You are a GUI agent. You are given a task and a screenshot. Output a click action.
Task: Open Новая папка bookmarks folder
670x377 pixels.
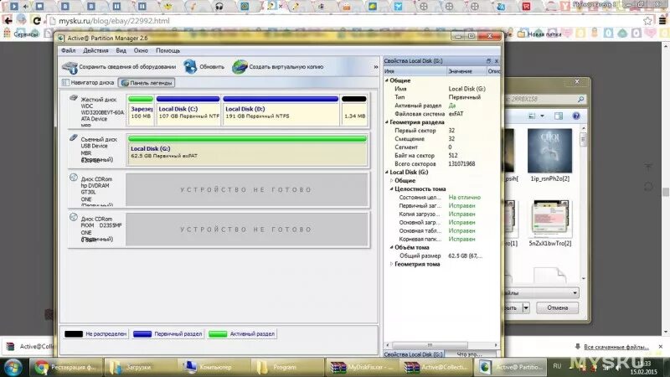click(x=539, y=34)
